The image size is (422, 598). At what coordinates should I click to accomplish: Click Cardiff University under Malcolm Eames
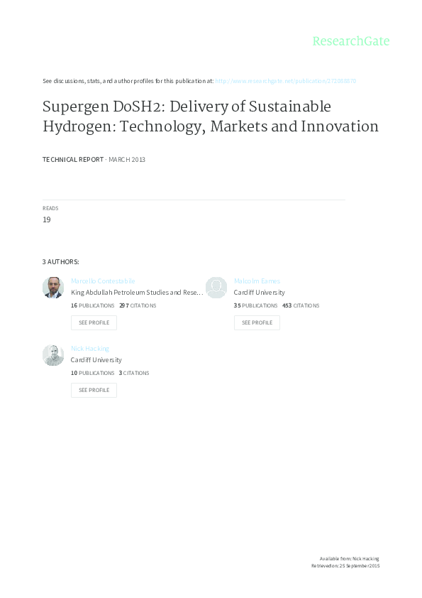(x=260, y=293)
